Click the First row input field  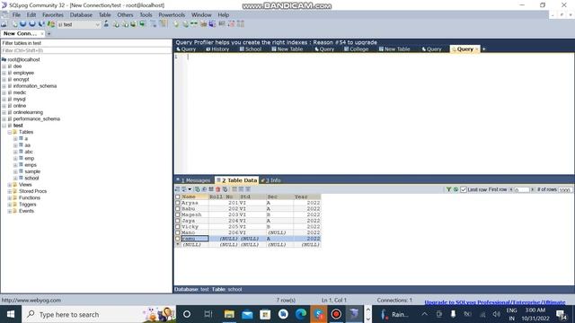coord(521,189)
